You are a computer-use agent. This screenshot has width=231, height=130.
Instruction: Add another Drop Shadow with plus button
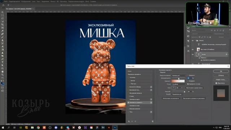151,112
